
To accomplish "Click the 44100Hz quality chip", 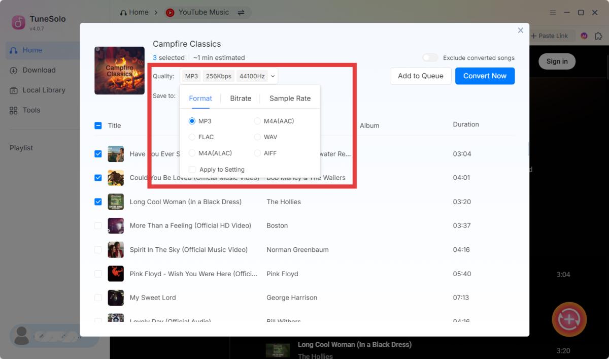I will [x=252, y=76].
